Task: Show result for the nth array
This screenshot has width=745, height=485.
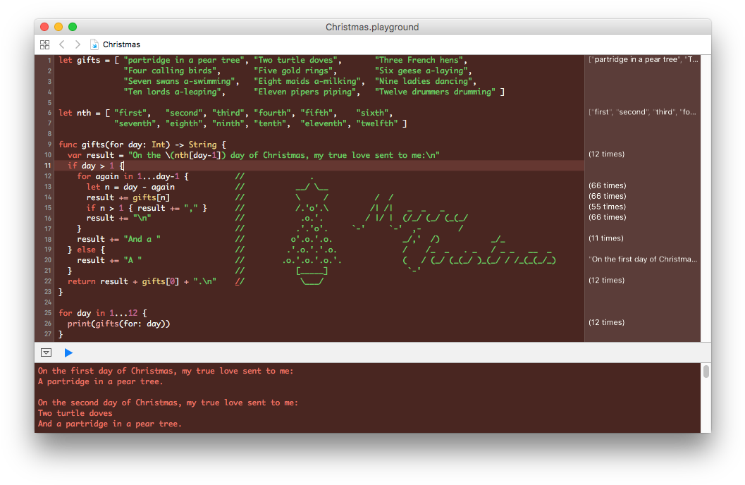Action: tap(643, 113)
